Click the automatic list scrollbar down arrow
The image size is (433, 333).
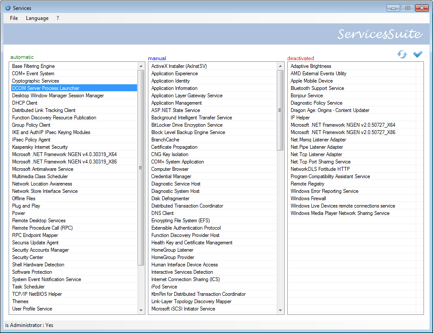(x=141, y=310)
